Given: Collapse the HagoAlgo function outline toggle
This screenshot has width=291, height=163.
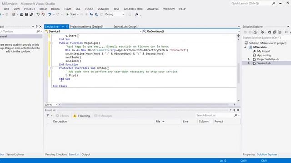Looking at the screenshot, I should coord(51,43).
